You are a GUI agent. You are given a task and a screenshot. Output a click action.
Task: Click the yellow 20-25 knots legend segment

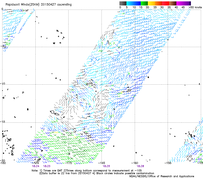point(151,3)
